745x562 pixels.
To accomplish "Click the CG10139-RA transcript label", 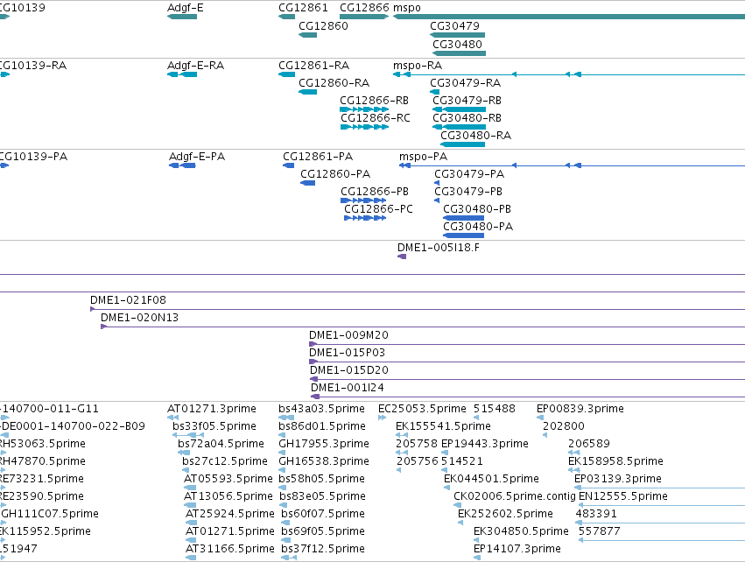I will click(x=33, y=65).
